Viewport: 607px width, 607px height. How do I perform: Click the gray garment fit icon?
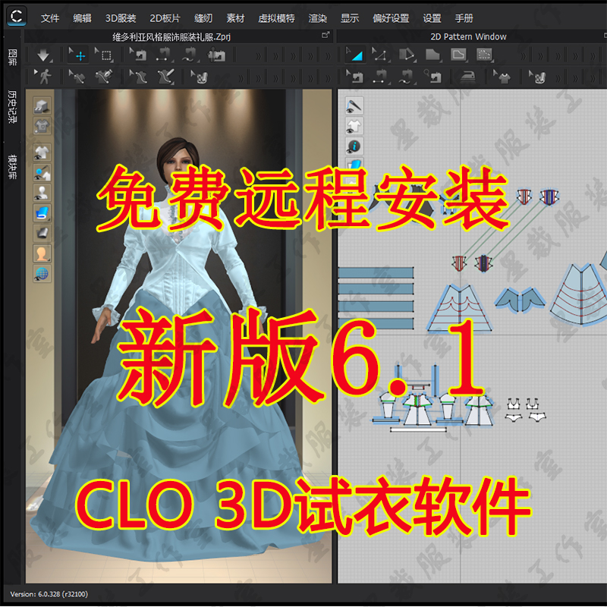42,126
